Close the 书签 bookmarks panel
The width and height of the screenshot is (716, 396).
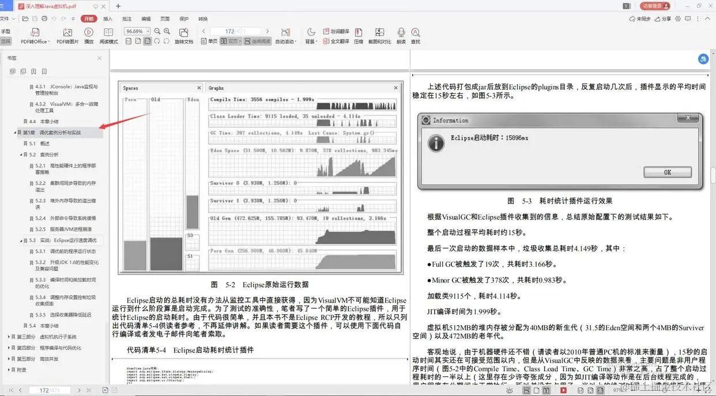click(99, 58)
